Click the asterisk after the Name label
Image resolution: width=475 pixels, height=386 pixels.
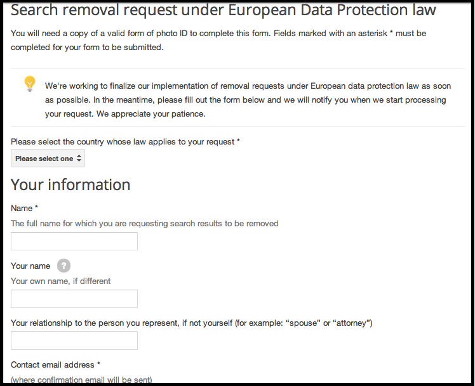[x=36, y=207]
